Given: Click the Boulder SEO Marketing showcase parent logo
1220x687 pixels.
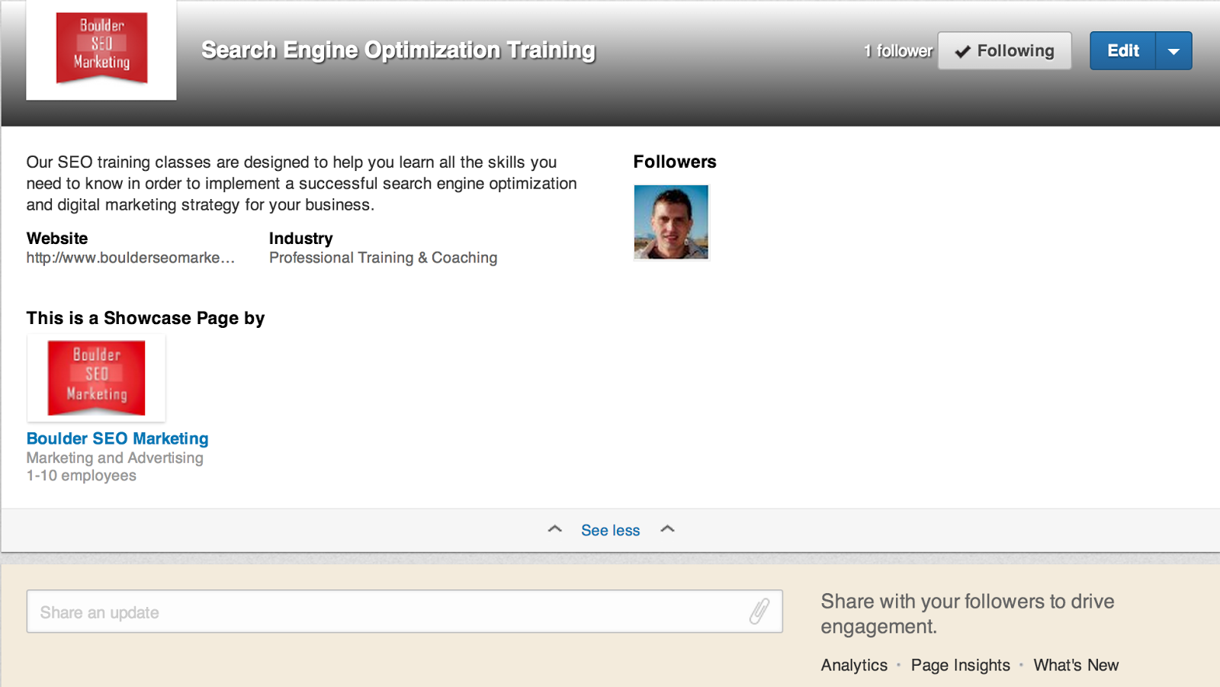Looking at the screenshot, I should coord(96,378).
